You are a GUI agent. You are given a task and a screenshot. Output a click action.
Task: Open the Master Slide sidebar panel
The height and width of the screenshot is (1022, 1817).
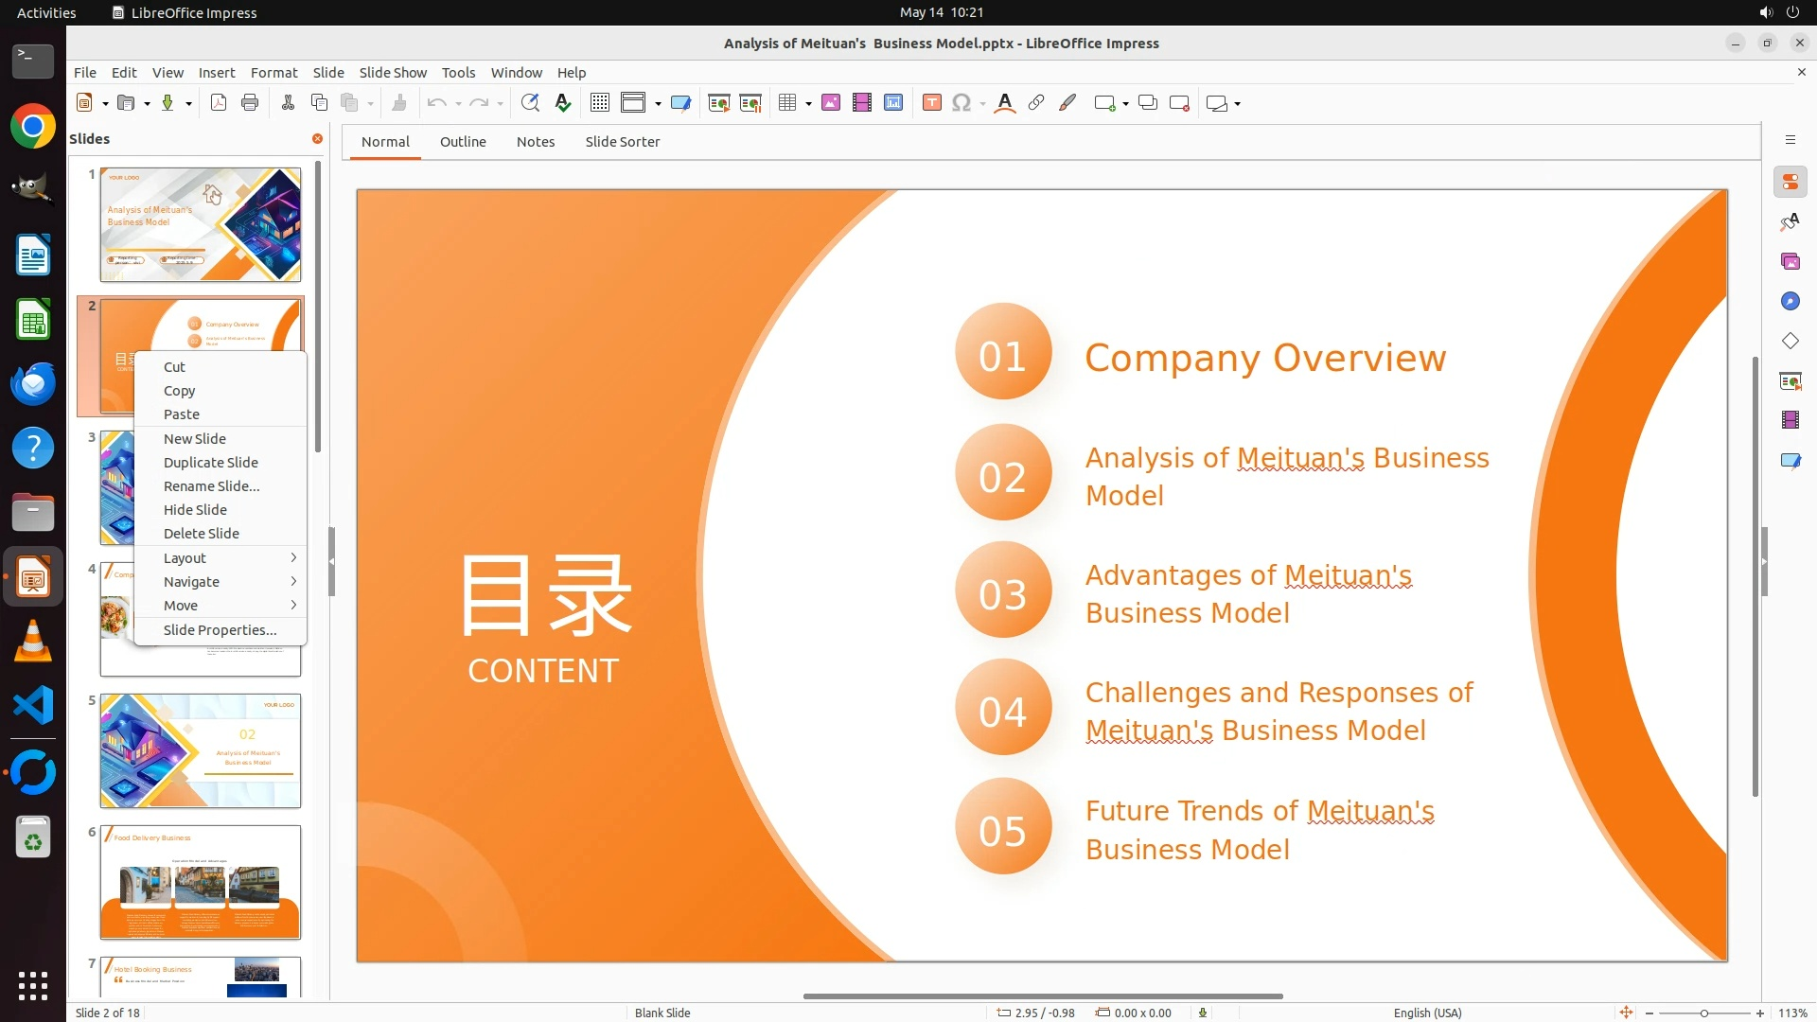click(x=1790, y=460)
